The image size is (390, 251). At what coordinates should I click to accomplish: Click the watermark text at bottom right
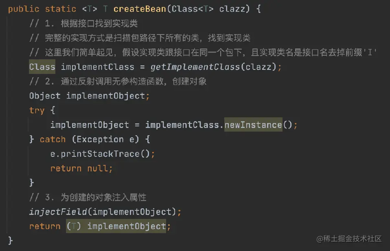click(349, 238)
